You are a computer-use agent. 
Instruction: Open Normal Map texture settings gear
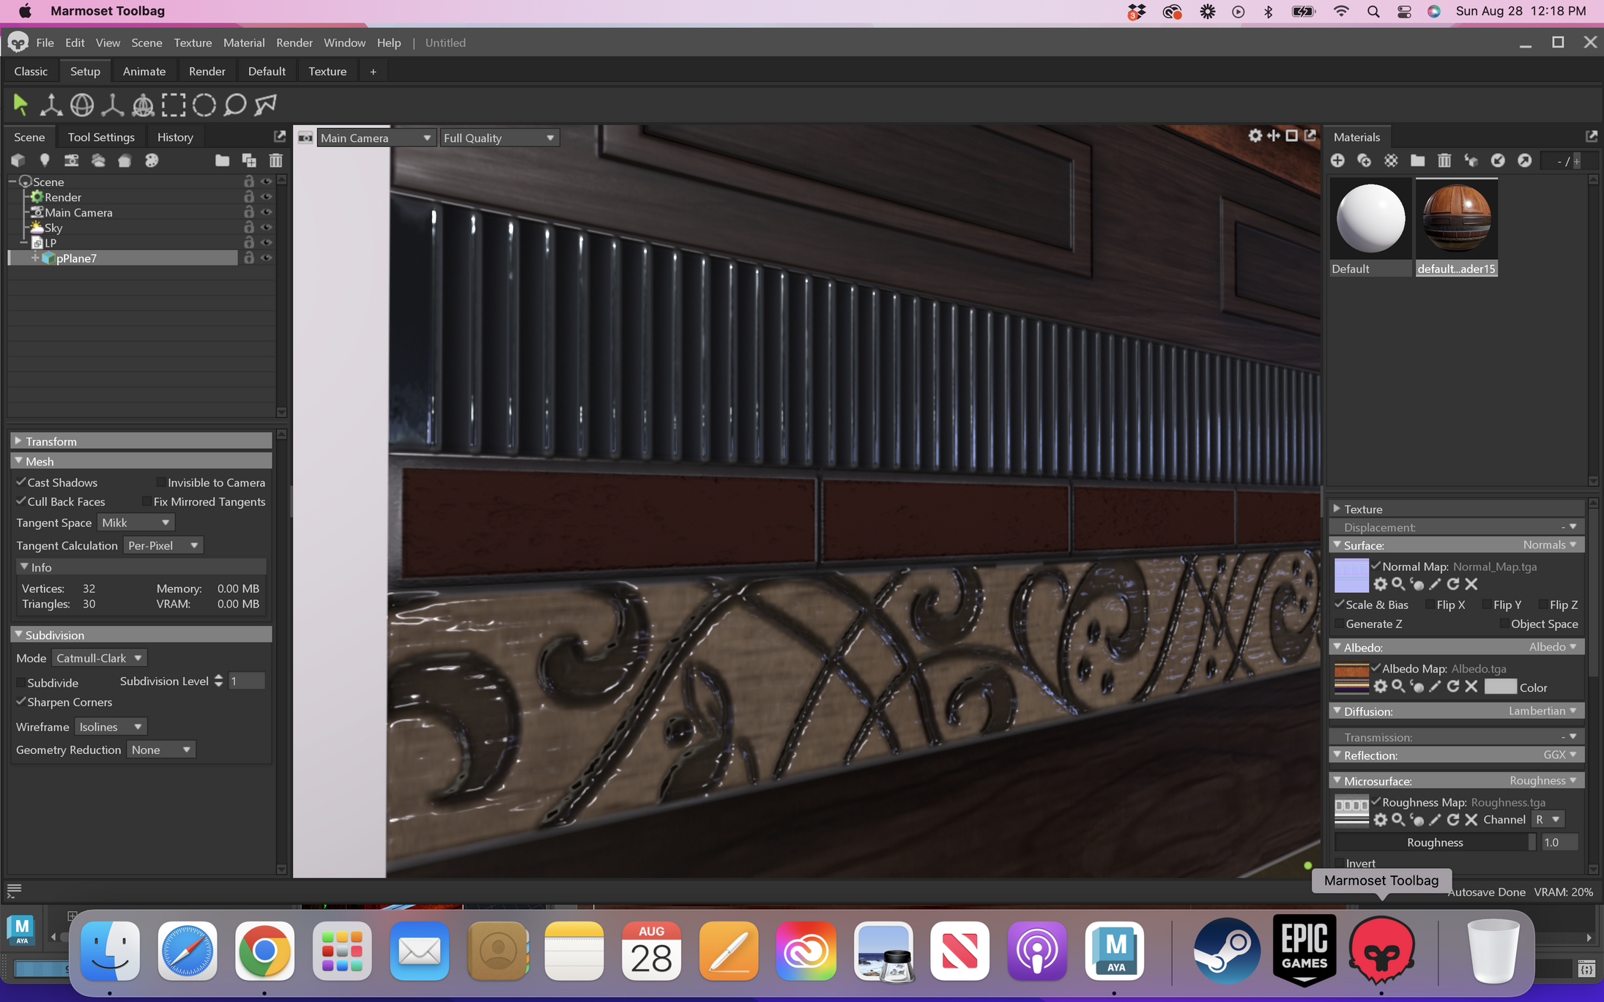point(1381,584)
